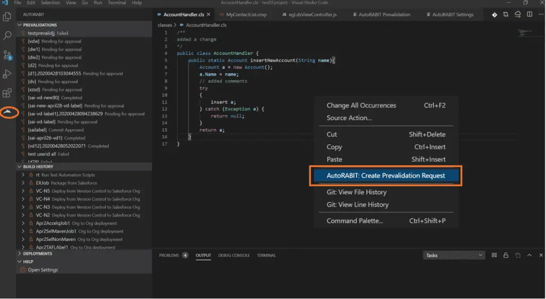Open the editor More Actions ellipsis
The width and height of the screenshot is (546, 299).
(x=541, y=14)
